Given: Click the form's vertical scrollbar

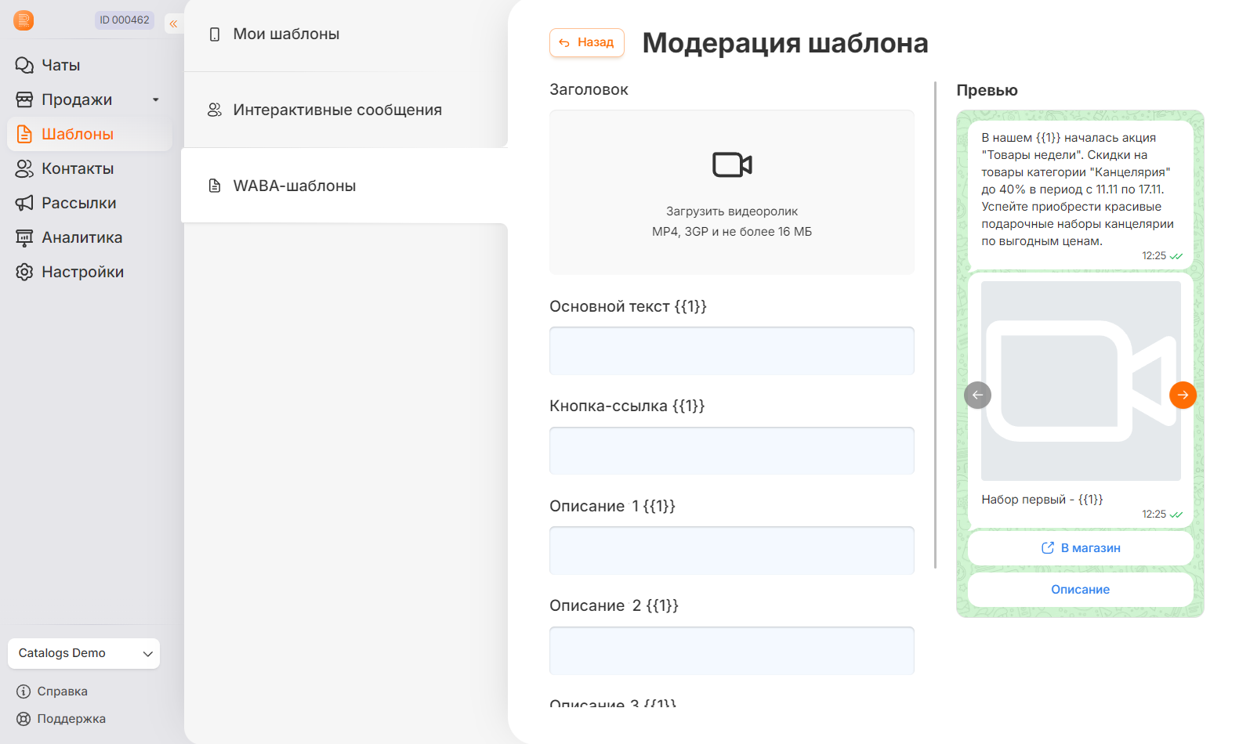Looking at the screenshot, I should tap(936, 325).
